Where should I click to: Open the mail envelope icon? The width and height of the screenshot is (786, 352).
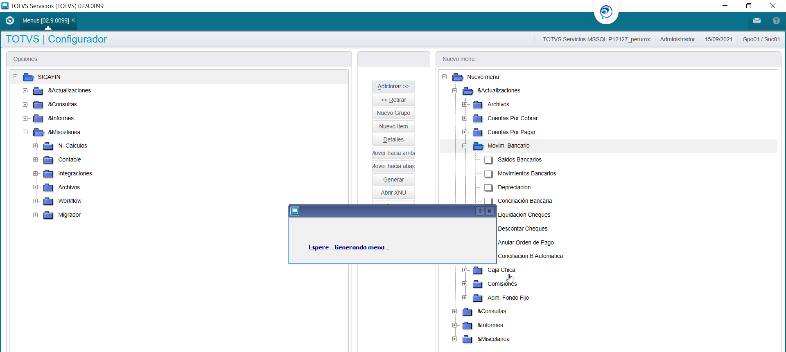(x=757, y=20)
